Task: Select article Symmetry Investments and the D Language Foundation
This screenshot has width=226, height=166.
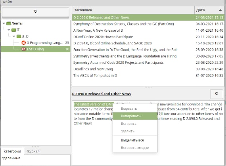Action: pyautogui.click(x=148, y=56)
